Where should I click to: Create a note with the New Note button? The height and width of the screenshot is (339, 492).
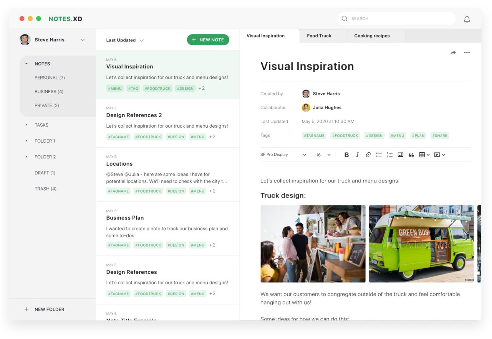(x=208, y=39)
